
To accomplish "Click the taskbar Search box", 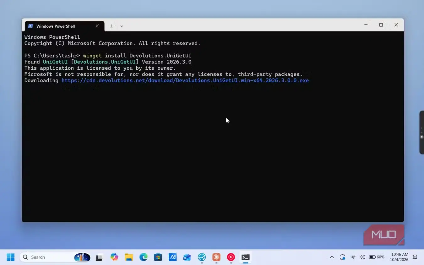I will 55,257.
